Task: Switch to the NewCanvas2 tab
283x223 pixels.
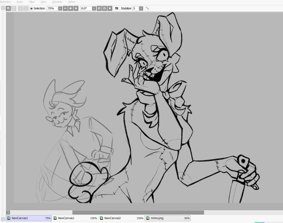Action: pyautogui.click(x=122, y=218)
